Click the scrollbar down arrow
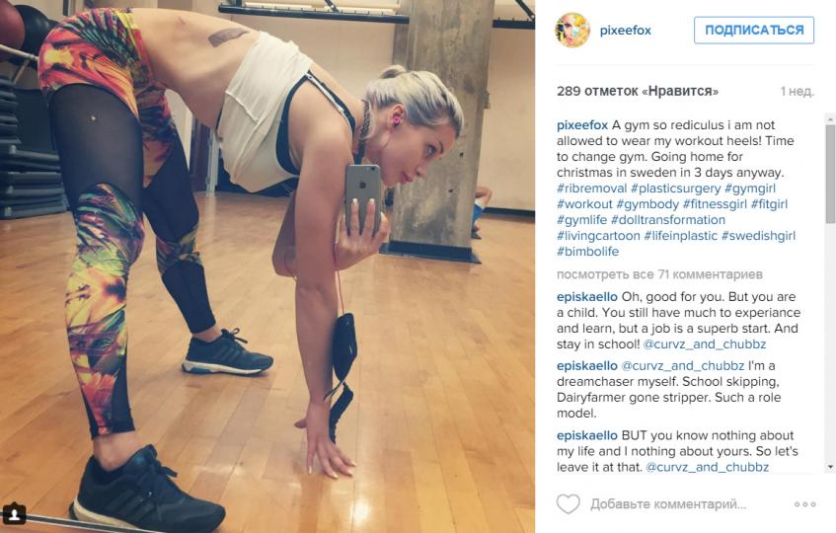836x533 pixels. (830, 467)
